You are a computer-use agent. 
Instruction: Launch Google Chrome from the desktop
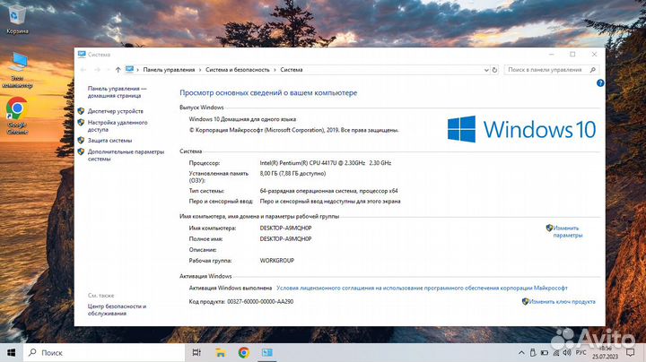tap(17, 116)
